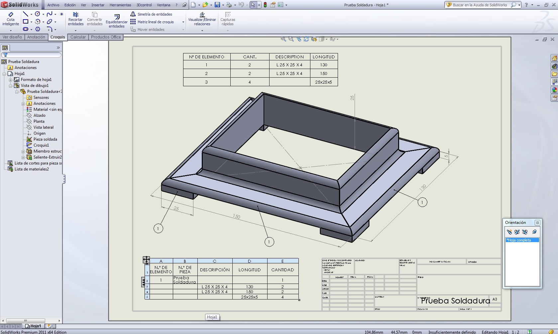The height and width of the screenshot is (334, 558).
Task: Click the Print icon
Action: coord(229,5)
